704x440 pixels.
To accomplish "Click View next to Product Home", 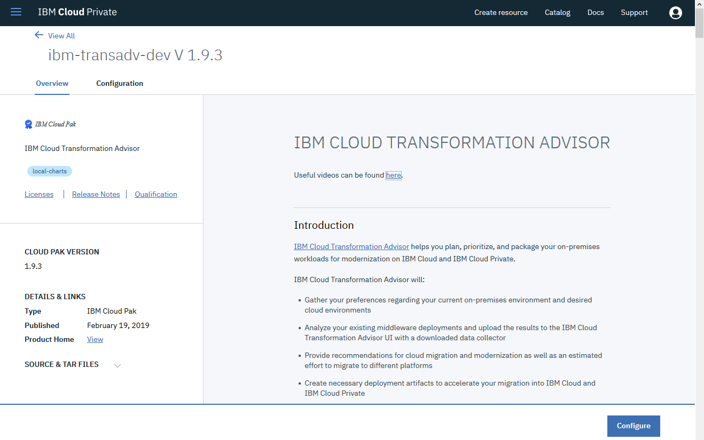I will click(x=95, y=339).
